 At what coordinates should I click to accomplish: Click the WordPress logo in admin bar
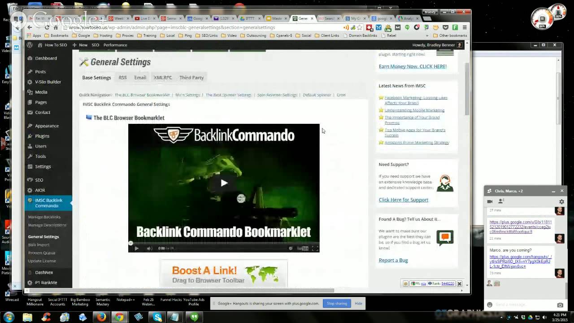point(30,45)
